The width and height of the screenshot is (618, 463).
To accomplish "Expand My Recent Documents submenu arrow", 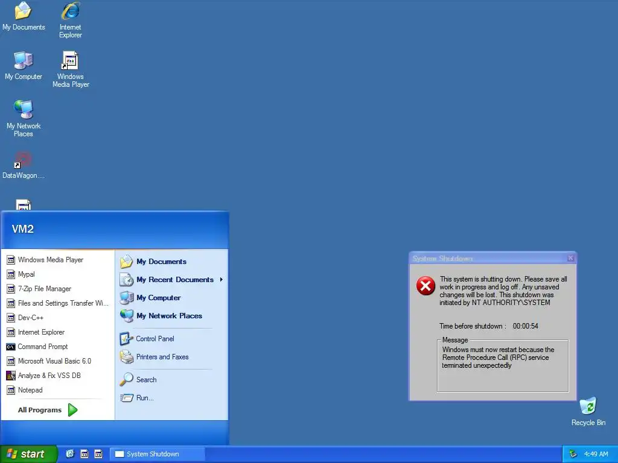I will pos(221,280).
